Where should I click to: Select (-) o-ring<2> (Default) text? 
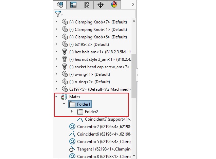90,82
